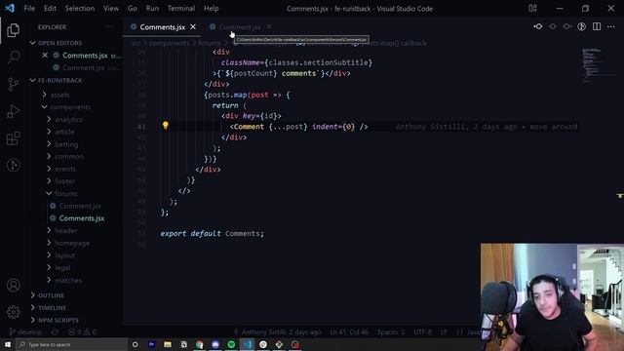Expand the homepage folder
The height and width of the screenshot is (351, 624).
[72, 243]
